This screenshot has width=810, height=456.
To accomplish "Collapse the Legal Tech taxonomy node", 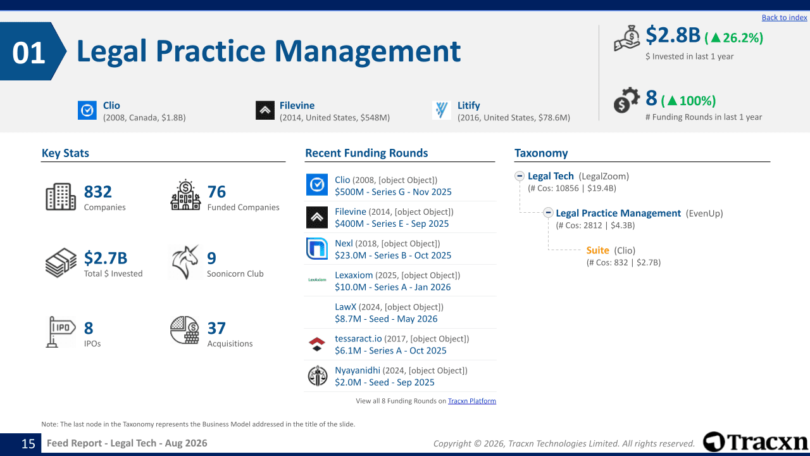I will coord(520,176).
